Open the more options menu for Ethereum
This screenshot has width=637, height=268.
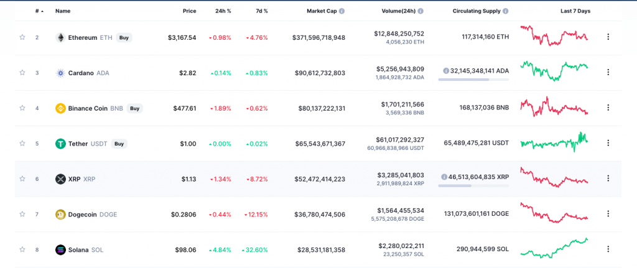[x=608, y=37]
